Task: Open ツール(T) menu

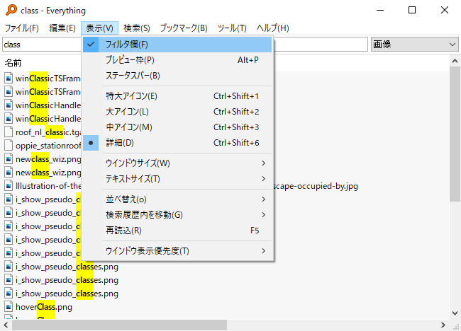Action: click(232, 28)
